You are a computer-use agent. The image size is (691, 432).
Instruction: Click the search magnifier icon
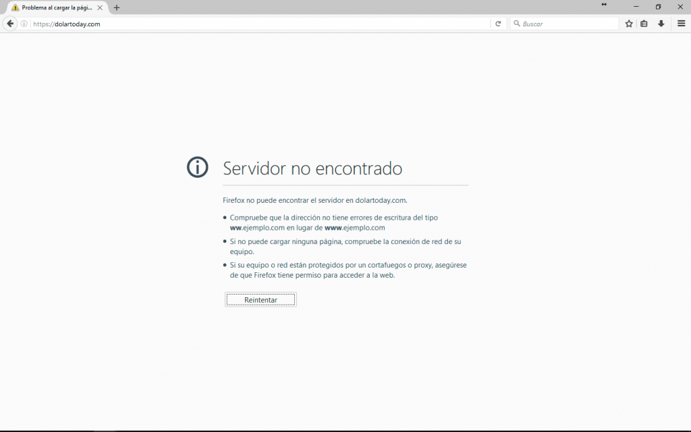pos(517,24)
